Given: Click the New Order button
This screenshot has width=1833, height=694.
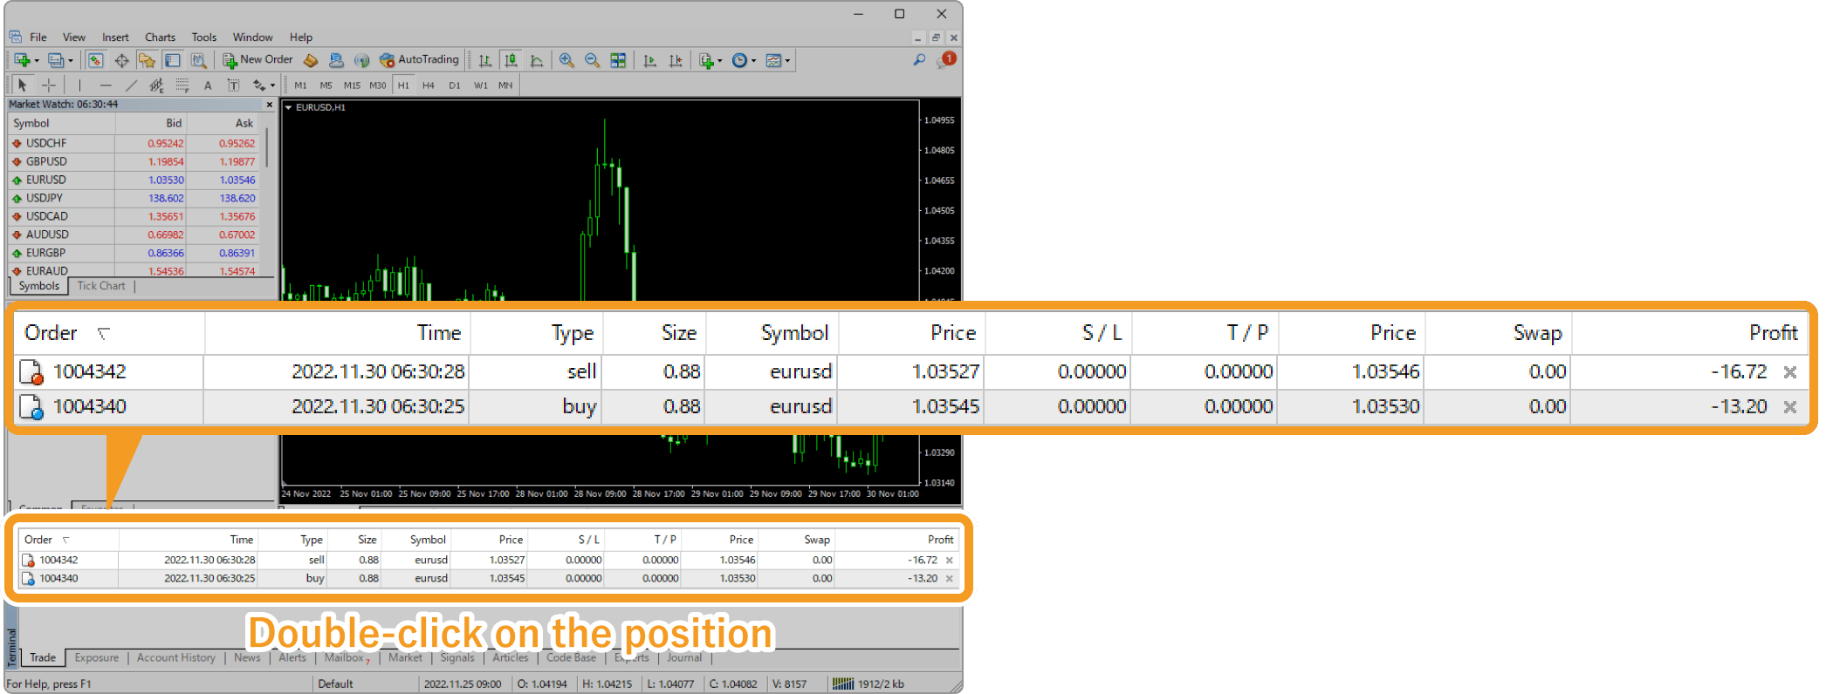Looking at the screenshot, I should click(x=257, y=60).
